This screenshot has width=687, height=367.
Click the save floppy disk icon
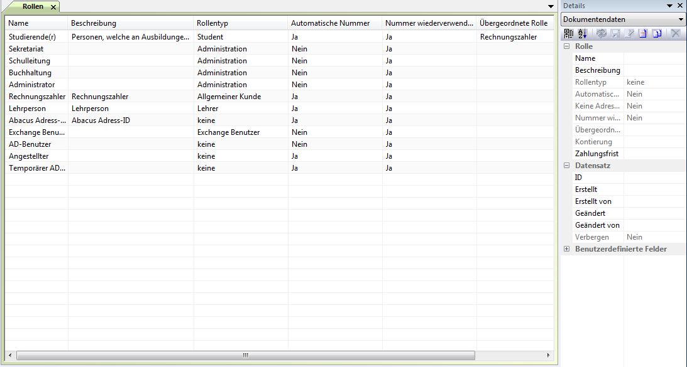click(615, 33)
